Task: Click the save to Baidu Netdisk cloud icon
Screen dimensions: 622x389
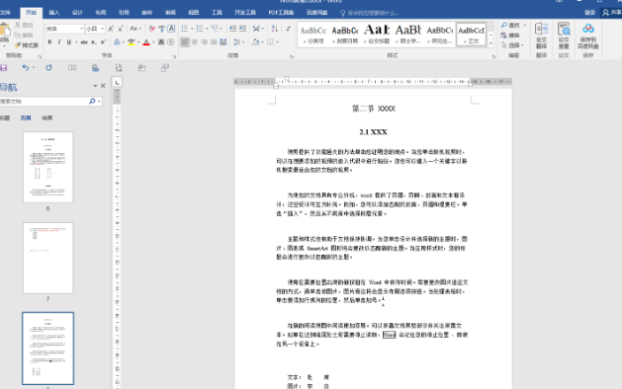Action: coord(588,36)
